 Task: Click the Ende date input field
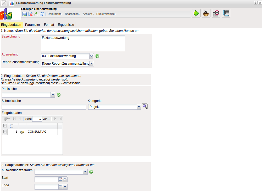click(x=47, y=187)
